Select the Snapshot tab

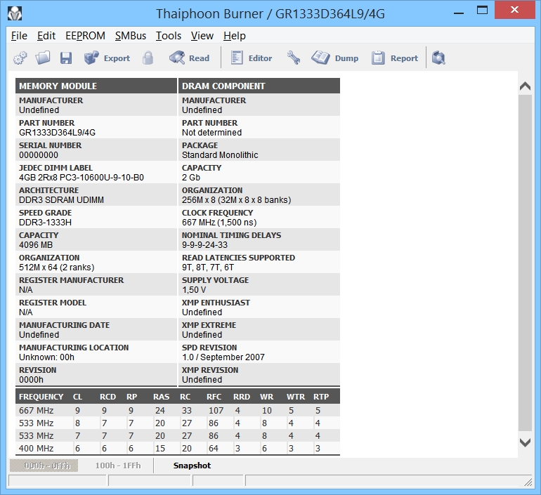click(x=192, y=466)
